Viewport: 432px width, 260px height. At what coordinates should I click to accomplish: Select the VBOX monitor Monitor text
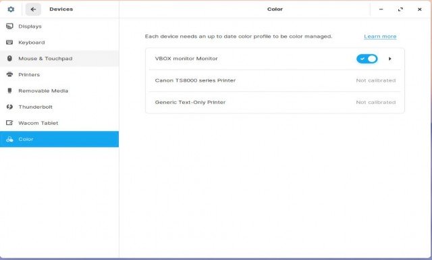pyautogui.click(x=186, y=59)
